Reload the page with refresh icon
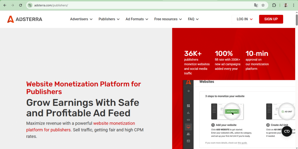Image resolution: width=298 pixels, height=149 pixels. [21, 5]
